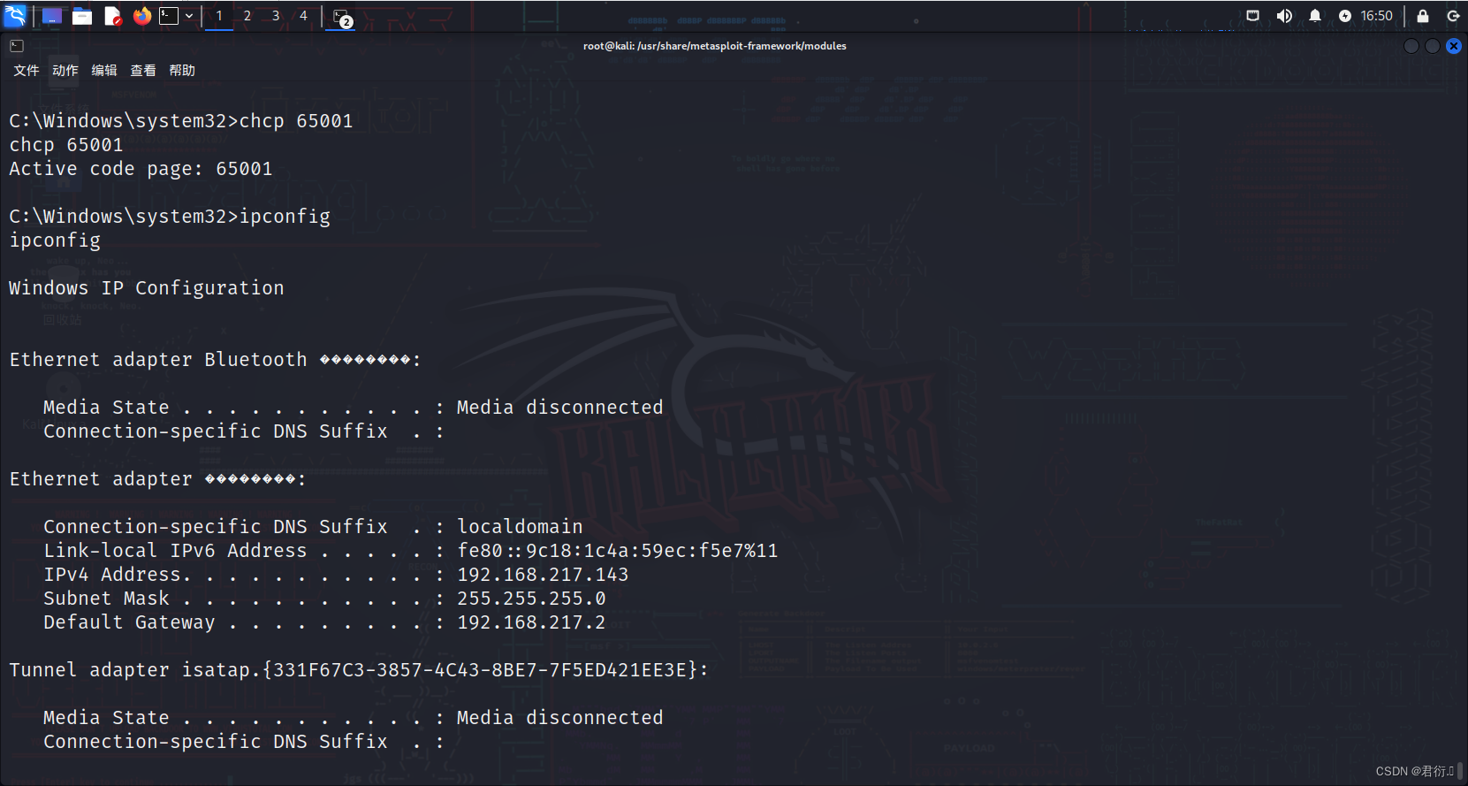Launch Firefox from the top panel
This screenshot has height=786, width=1468.
(141, 16)
